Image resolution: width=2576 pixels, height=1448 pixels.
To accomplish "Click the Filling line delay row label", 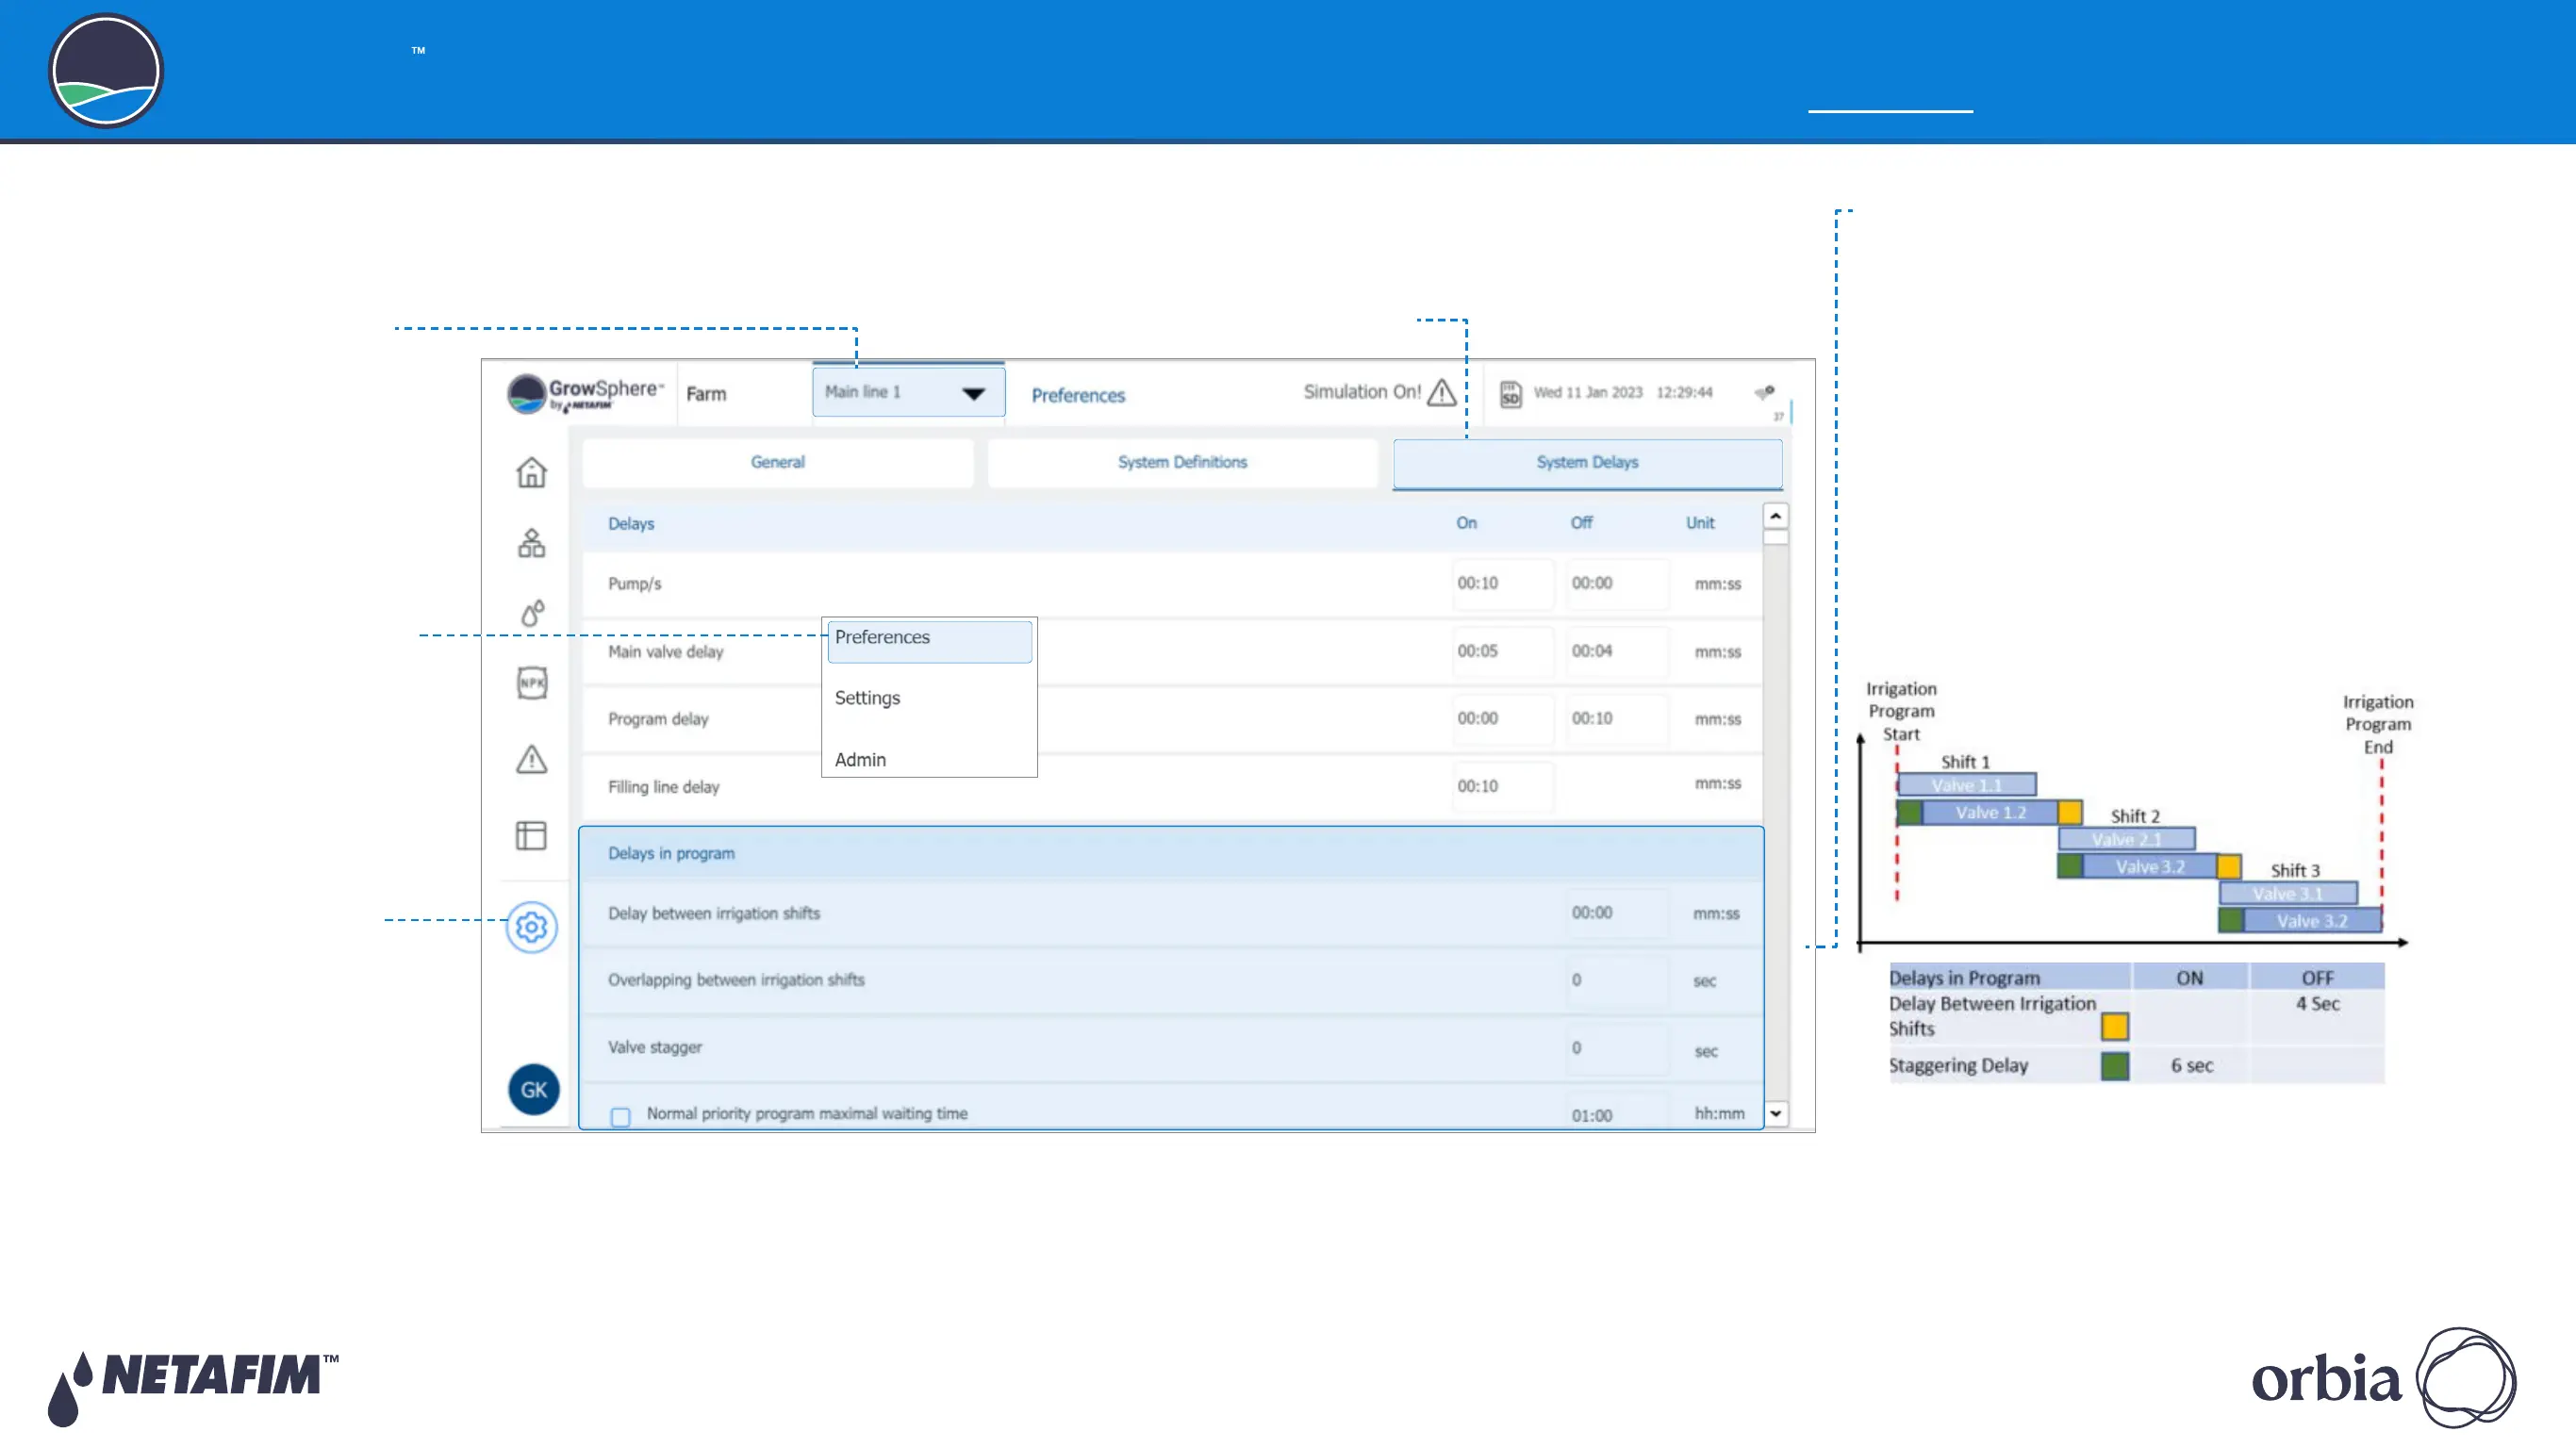I will (x=663, y=787).
